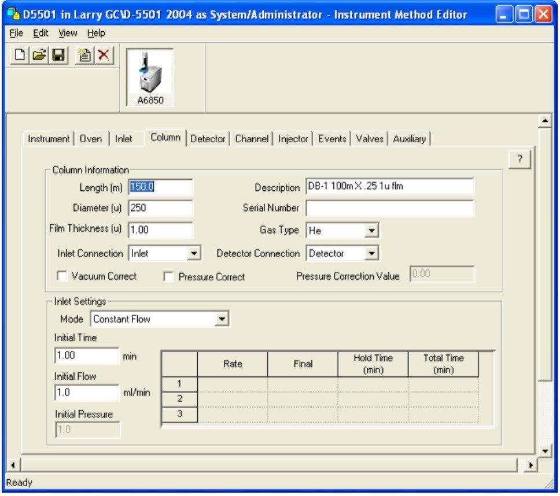Image resolution: width=560 pixels, height=496 pixels.
Task: Click the horizontal scrollbar left arrow
Action: pyautogui.click(x=13, y=465)
